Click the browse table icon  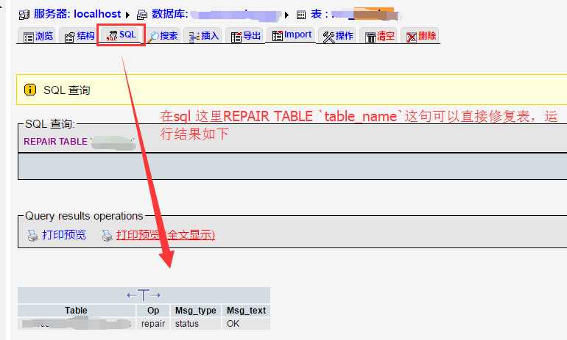pos(28,37)
